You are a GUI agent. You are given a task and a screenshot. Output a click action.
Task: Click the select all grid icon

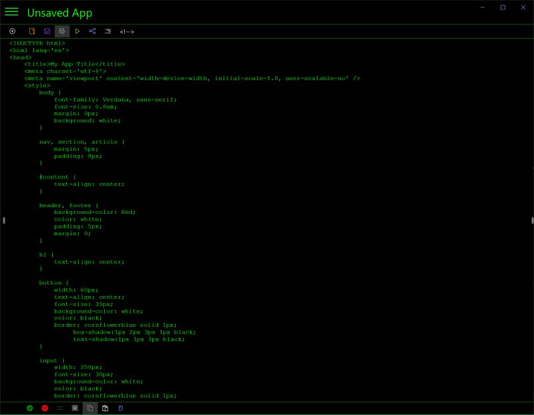tap(75, 408)
